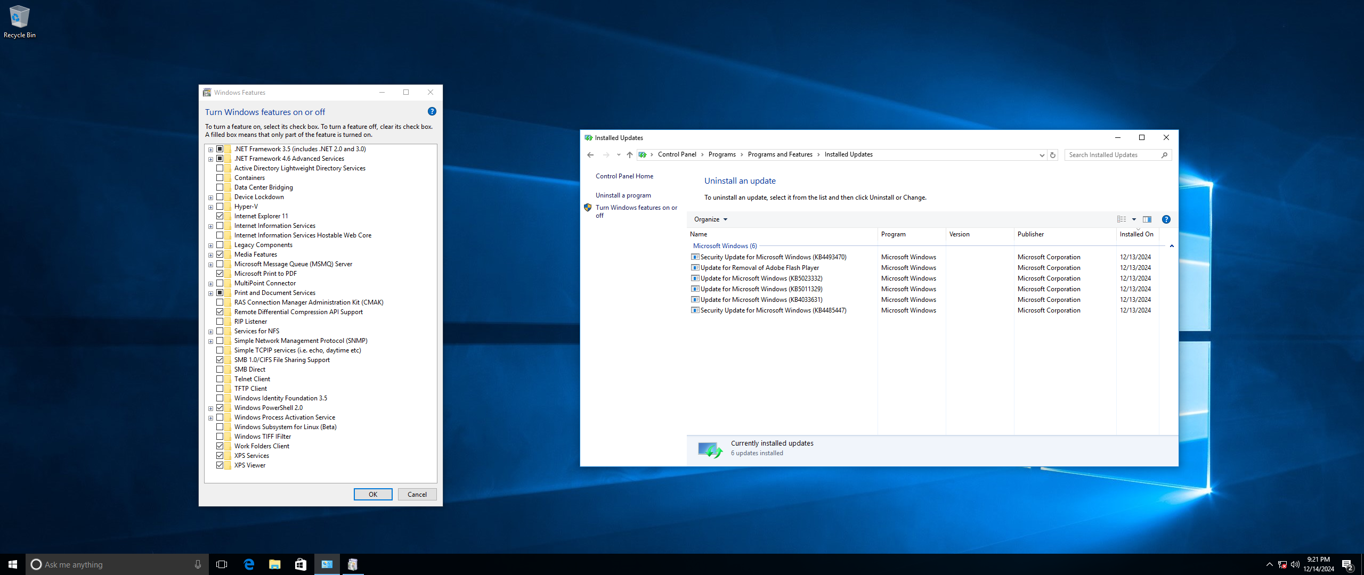The image size is (1364, 575).
Task: Open view options dropdown arrow
Action: coord(1134,219)
